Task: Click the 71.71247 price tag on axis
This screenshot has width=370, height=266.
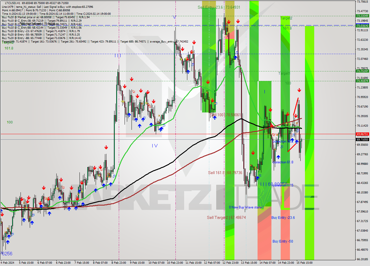Action: (x=362, y=71)
